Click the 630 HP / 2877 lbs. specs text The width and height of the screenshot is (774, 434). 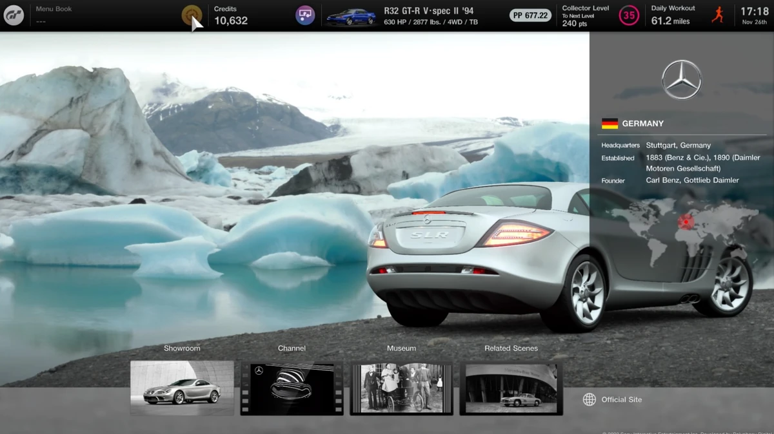tap(431, 23)
